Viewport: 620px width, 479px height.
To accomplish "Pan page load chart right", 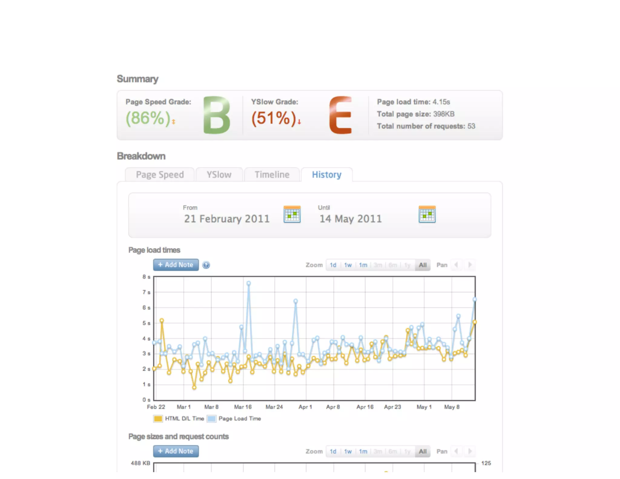I will click(x=470, y=265).
